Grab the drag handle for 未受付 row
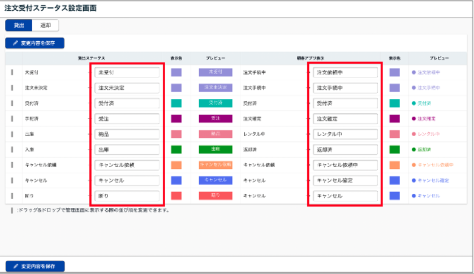Viewport: 474px width, 274px height. [x=11, y=73]
